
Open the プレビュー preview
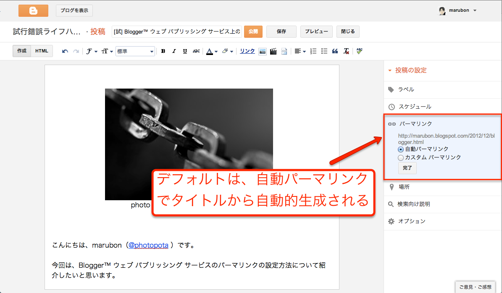click(x=316, y=31)
